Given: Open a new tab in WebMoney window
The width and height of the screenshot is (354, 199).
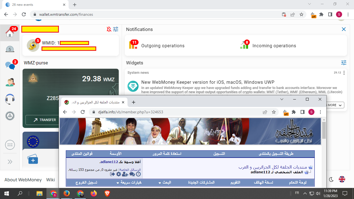Looking at the screenshot, I should tap(75, 5).
